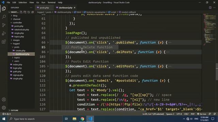The width and height of the screenshot is (218, 122).
Task: Open index.php in the explorer
Action: click(17, 65)
